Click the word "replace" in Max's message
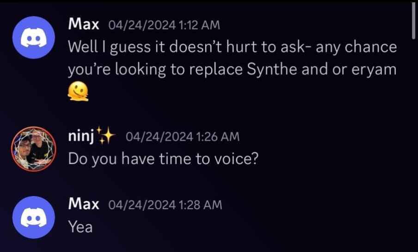418x252 pixels. coord(216,70)
